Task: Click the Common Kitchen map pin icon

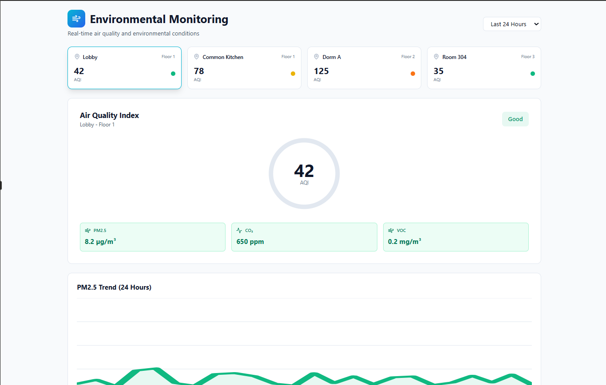Action: (197, 57)
